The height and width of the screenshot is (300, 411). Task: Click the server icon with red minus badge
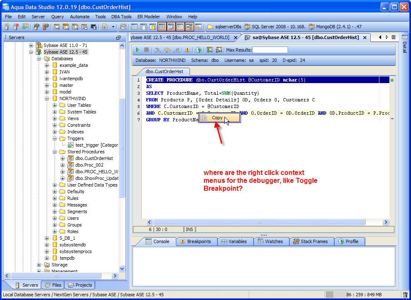pyautogui.click(x=16, y=27)
